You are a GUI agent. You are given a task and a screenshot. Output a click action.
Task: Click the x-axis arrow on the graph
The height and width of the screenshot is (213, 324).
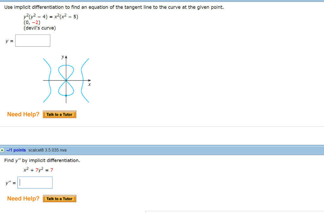(90, 81)
